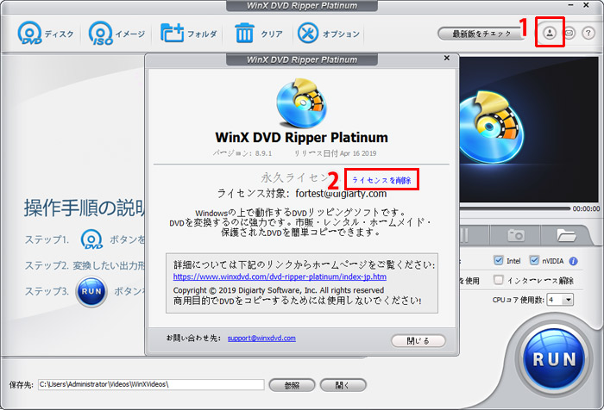Click the hardware accelerator info icon

click(x=573, y=261)
